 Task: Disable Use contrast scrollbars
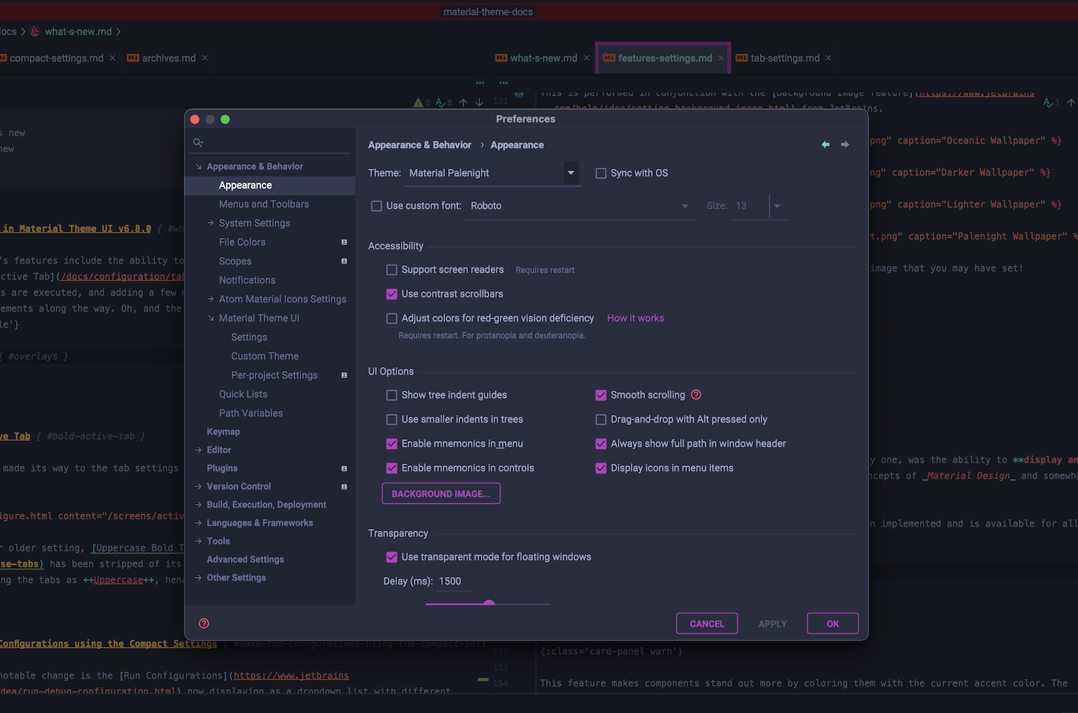pyautogui.click(x=391, y=293)
